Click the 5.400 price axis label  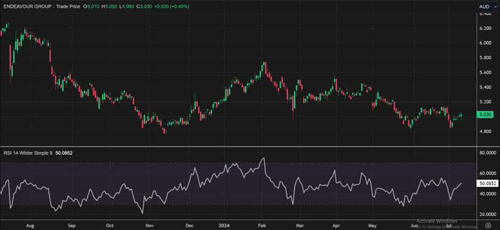click(x=485, y=87)
